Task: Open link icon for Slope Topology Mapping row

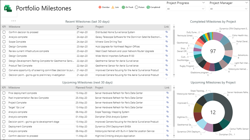Action: coord(167,112)
